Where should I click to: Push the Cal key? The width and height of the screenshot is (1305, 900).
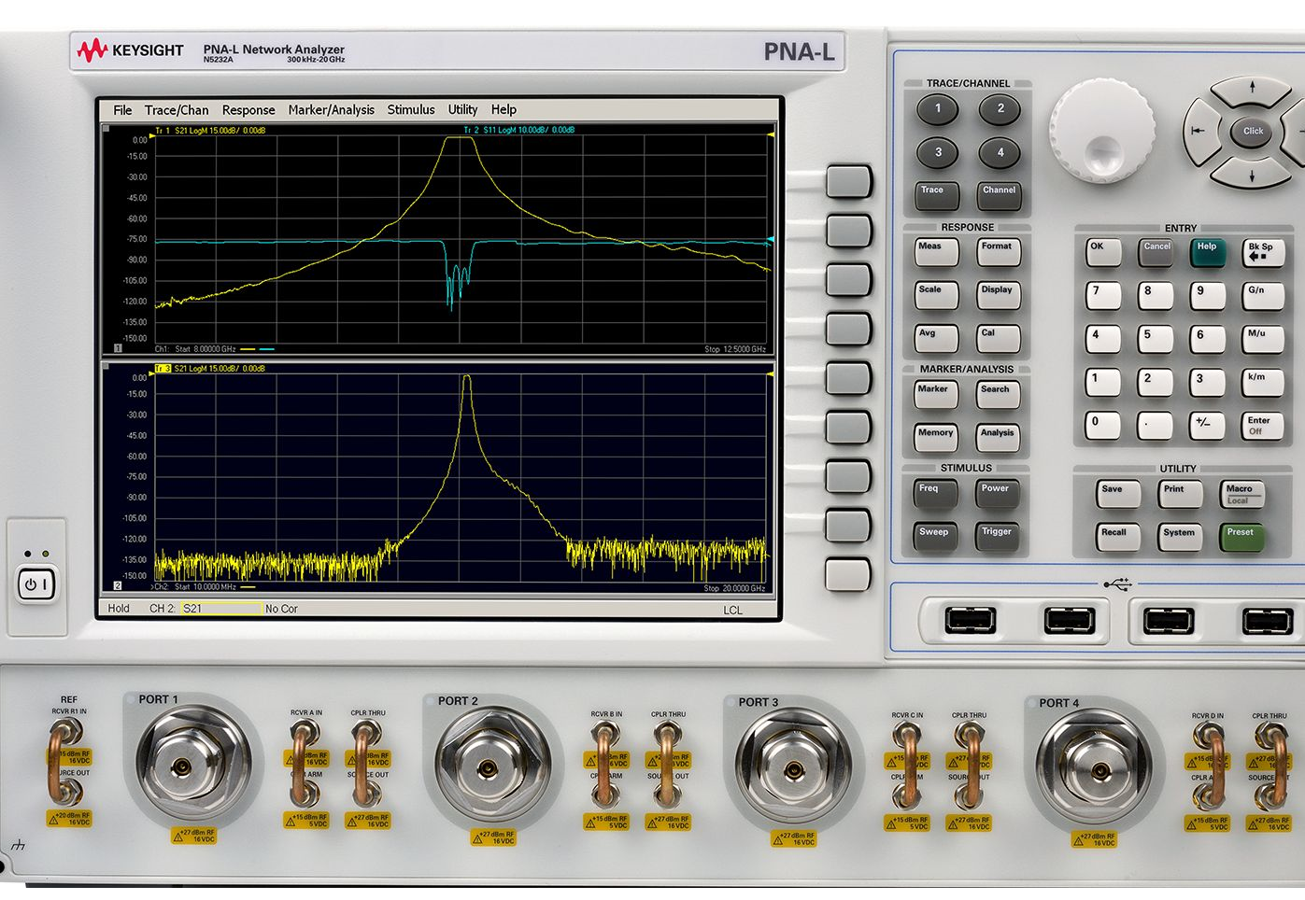coord(999,337)
